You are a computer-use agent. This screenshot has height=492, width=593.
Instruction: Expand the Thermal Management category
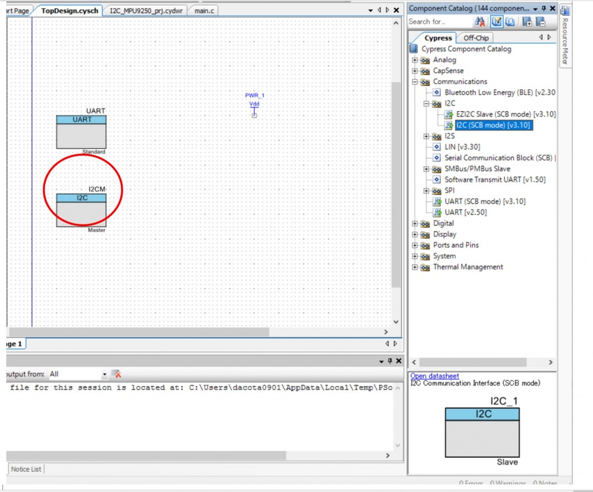(415, 267)
